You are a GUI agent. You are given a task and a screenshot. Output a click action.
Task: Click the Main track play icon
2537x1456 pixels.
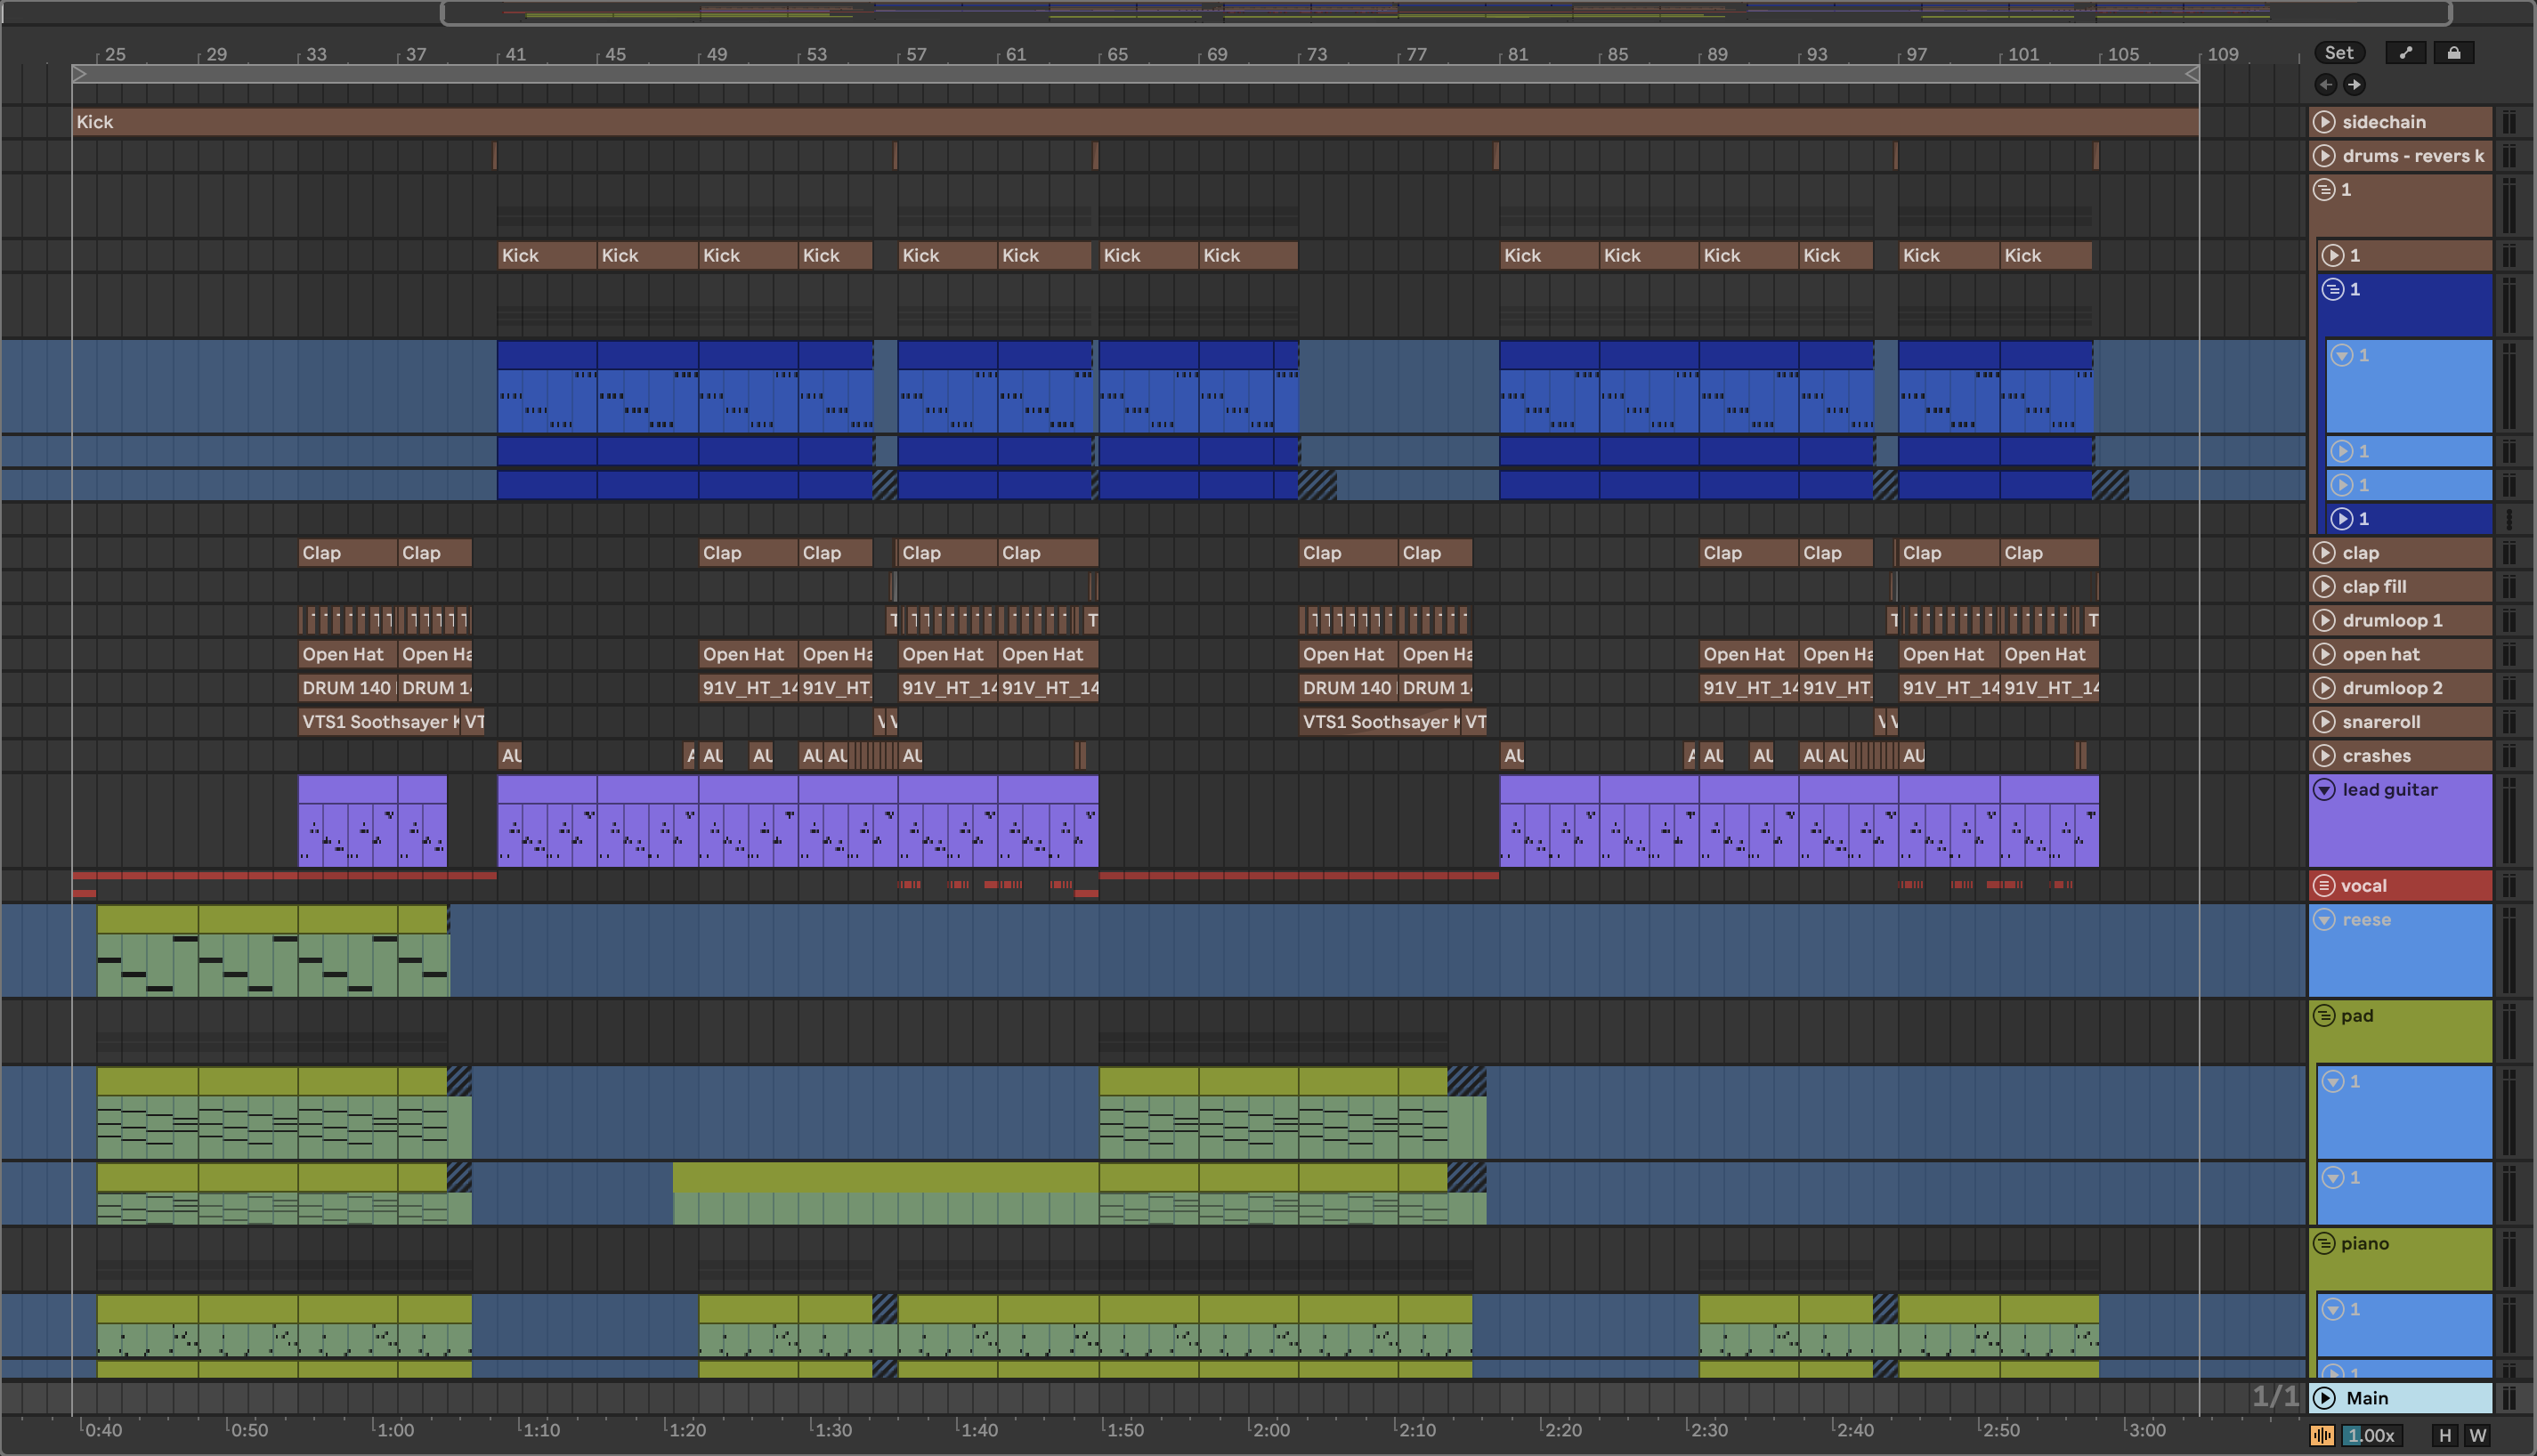[x=2324, y=1398]
